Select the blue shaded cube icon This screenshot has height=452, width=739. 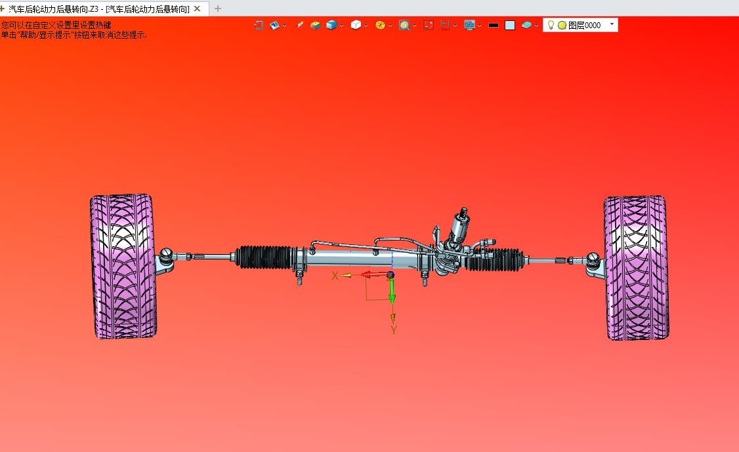(331, 25)
